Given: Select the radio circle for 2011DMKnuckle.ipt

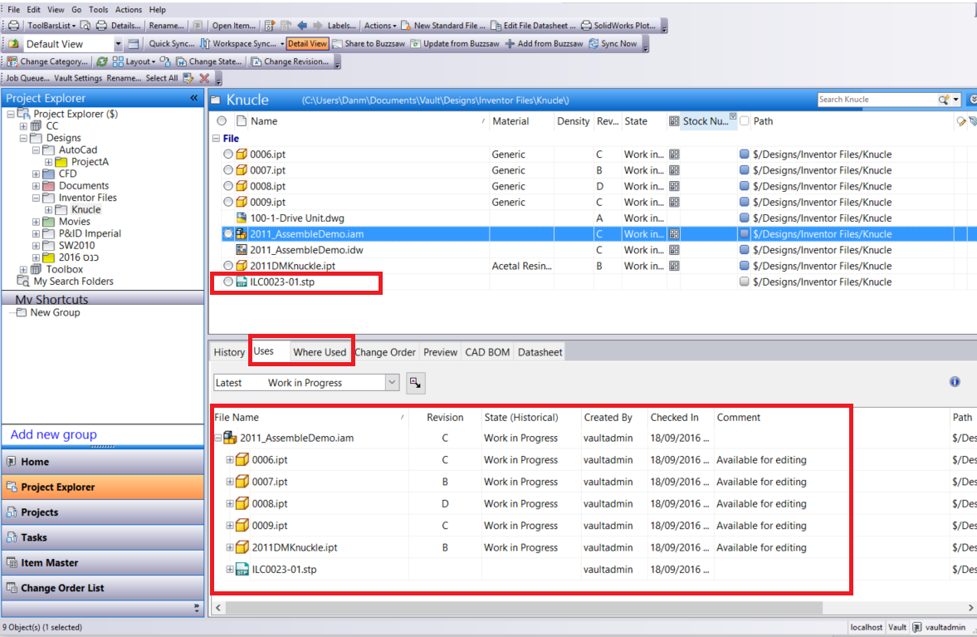Looking at the screenshot, I should [228, 266].
